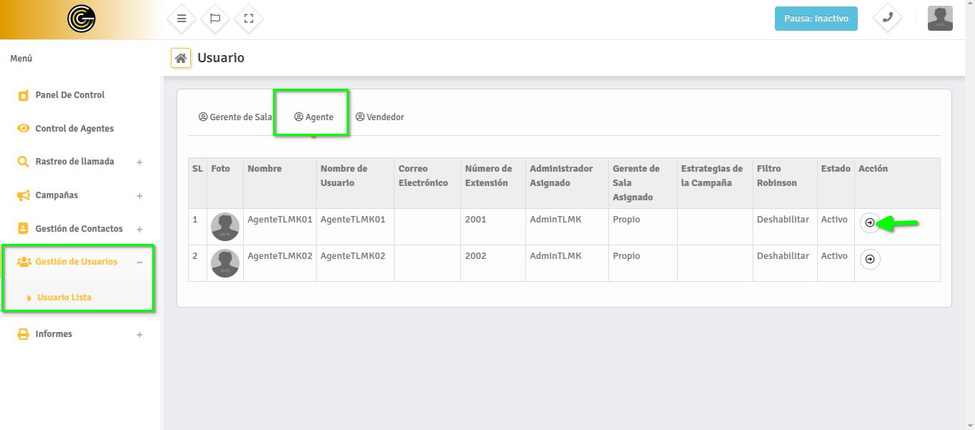The image size is (975, 430).
Task: Go to Control de Agentes
Action: [x=74, y=129]
